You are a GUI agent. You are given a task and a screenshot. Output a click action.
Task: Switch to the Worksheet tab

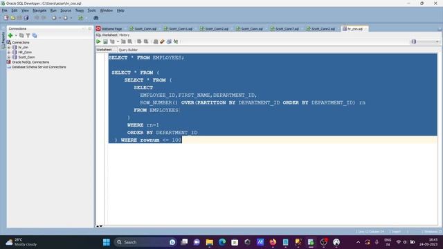tap(104, 50)
